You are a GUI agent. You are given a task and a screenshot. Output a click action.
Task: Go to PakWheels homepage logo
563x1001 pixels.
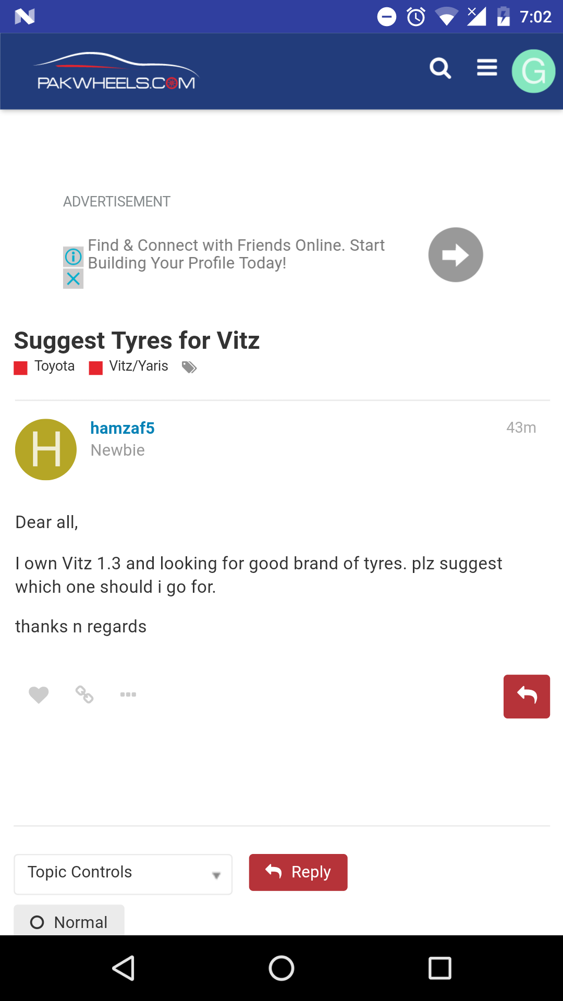coord(116,71)
